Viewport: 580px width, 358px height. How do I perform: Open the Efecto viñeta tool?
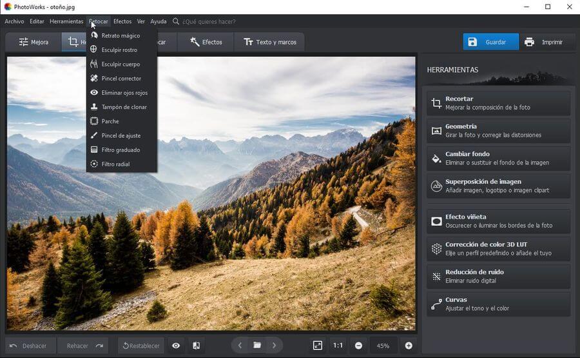[498, 221]
